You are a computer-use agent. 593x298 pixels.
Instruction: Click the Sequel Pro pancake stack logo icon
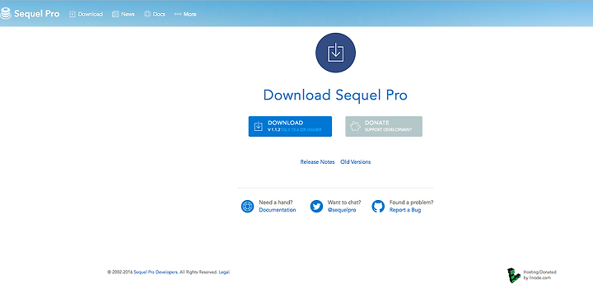tap(6, 14)
